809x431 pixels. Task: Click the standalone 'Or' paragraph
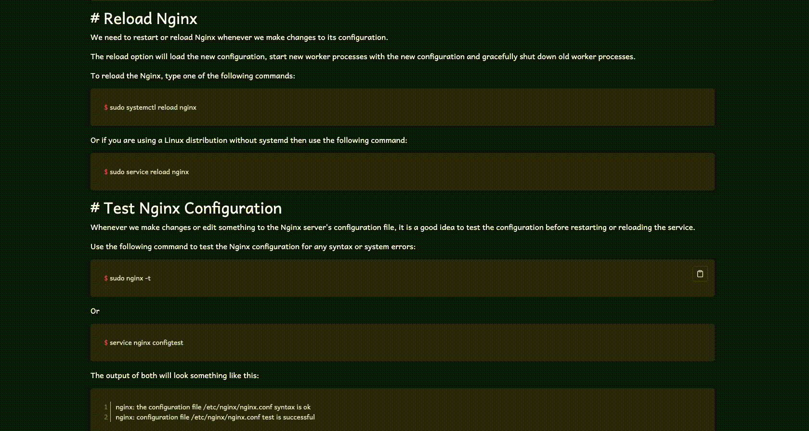click(95, 311)
